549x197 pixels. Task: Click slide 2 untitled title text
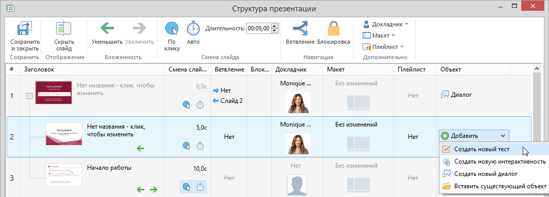(x=116, y=130)
